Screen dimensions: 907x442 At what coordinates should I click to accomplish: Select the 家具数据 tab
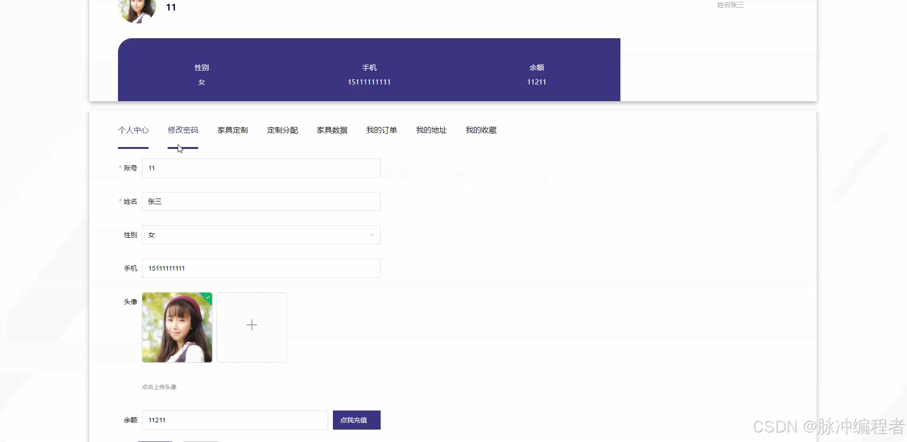click(332, 130)
